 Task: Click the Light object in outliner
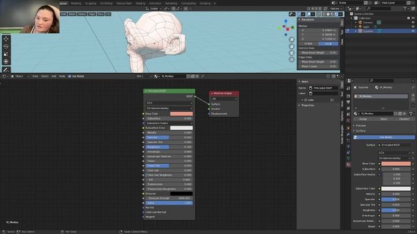366,27
